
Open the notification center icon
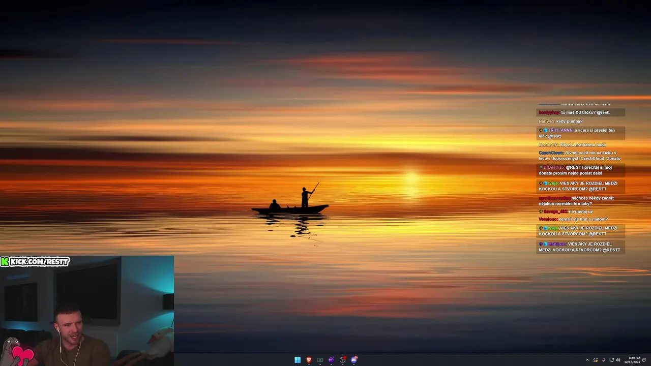click(644, 360)
